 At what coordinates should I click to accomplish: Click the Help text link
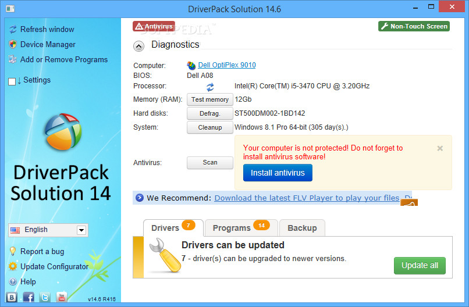point(28,281)
